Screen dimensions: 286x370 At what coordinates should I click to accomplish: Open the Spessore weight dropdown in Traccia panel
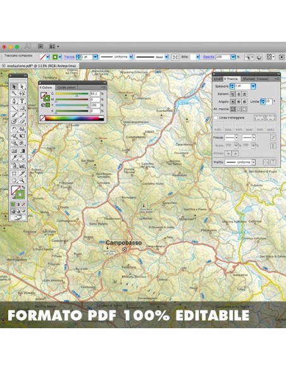tap(253, 86)
